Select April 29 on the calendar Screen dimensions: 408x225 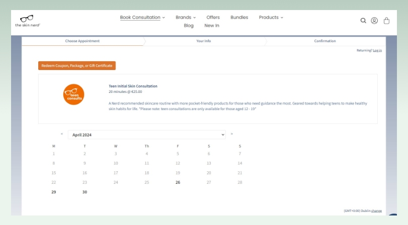54,192
